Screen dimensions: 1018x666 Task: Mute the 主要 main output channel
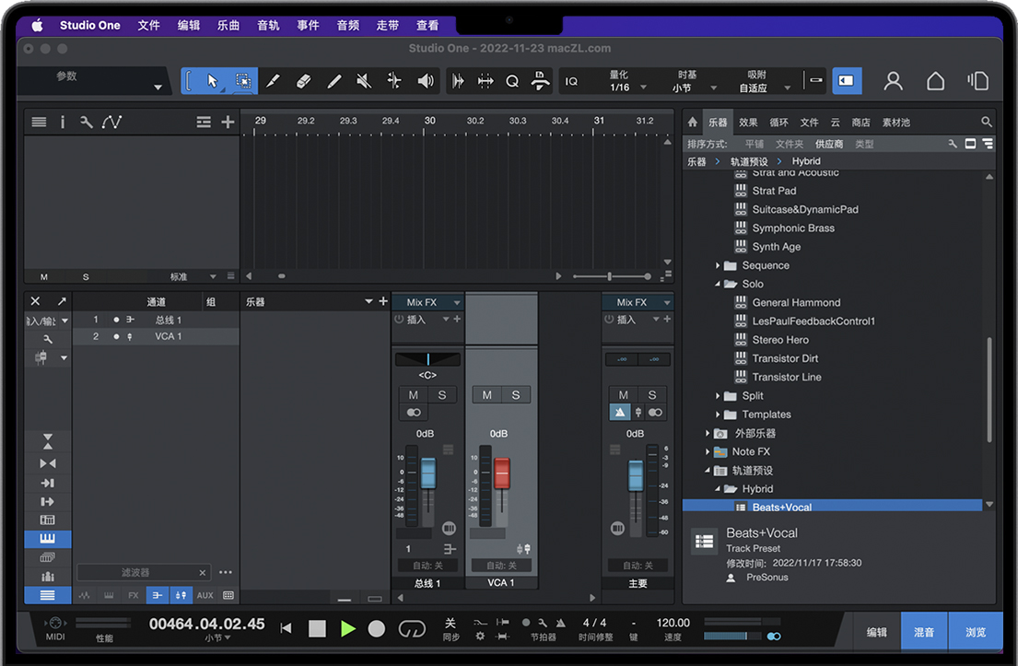pos(623,395)
